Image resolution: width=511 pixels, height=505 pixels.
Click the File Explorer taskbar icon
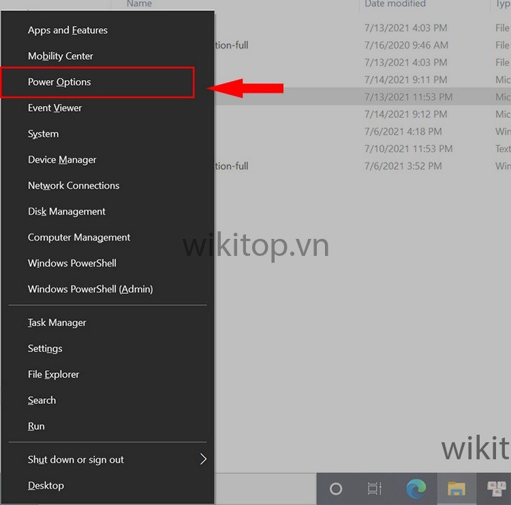[x=456, y=489]
